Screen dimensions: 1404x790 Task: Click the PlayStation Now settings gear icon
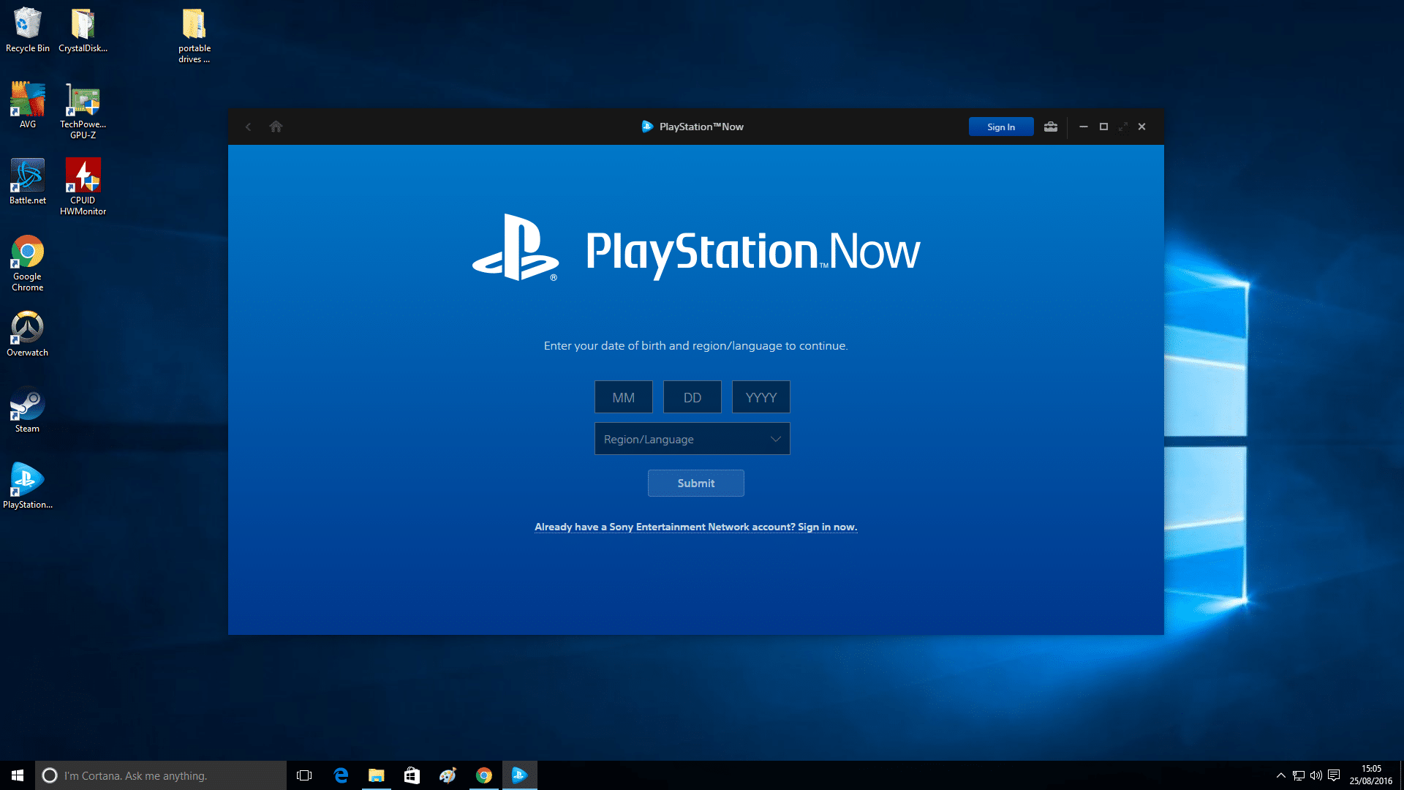(x=1051, y=127)
